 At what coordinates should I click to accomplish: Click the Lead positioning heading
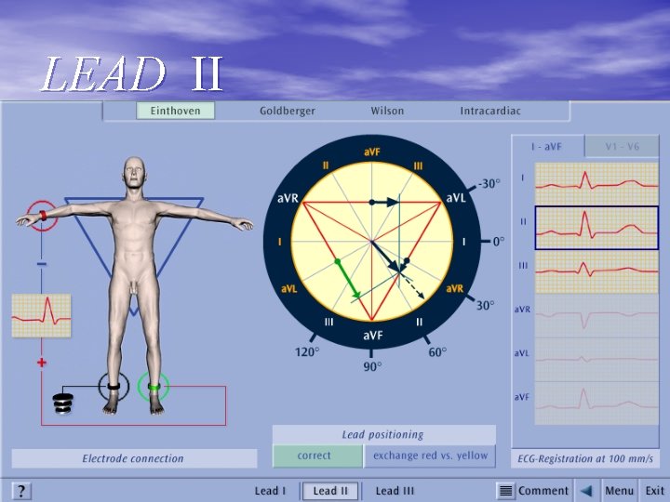(x=382, y=435)
